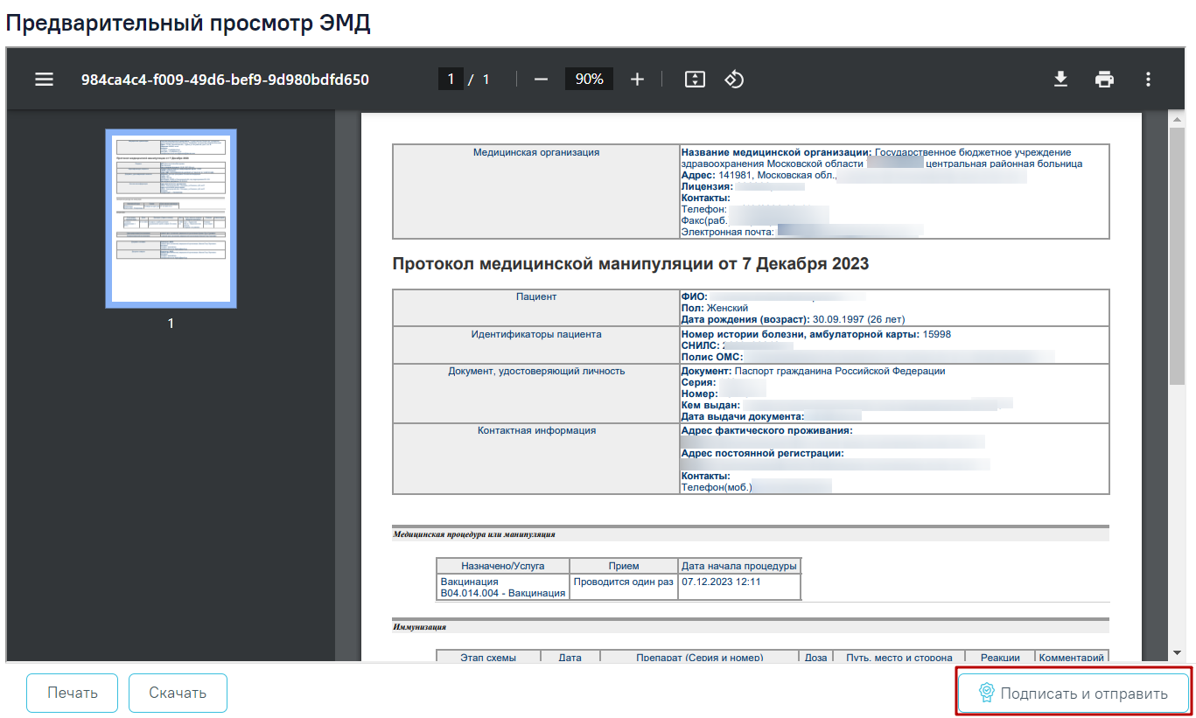Screen dimensions: 1196x718
Task: Click the vertical scrollbar thumb
Action: point(1177,255)
